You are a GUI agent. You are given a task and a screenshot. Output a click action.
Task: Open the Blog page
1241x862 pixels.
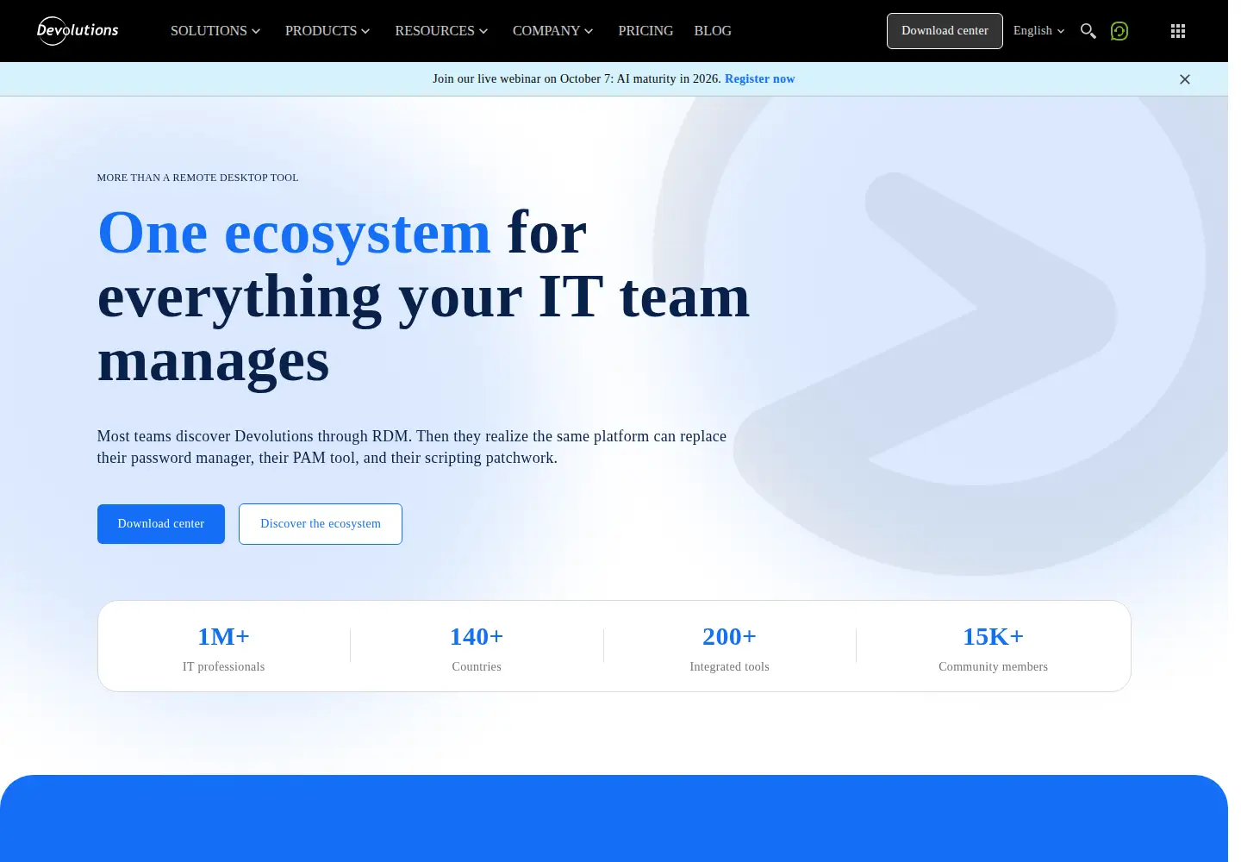pos(713,31)
